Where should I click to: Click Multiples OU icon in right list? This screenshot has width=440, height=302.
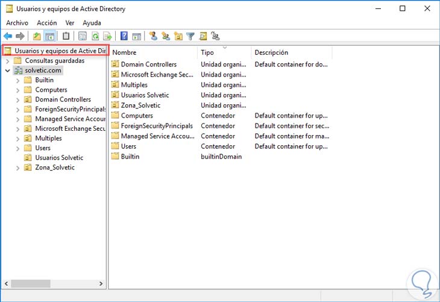pyautogui.click(x=115, y=85)
